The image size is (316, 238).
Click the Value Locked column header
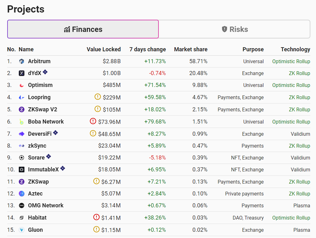103,49
